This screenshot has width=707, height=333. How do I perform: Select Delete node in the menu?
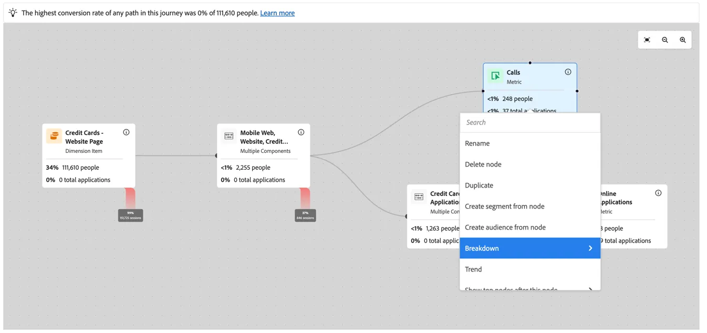pyautogui.click(x=530, y=164)
